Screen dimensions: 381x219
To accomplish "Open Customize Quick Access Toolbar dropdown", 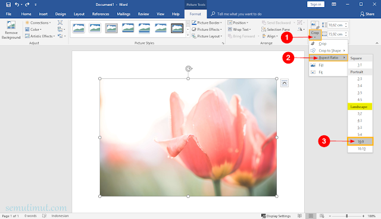I will [x=36, y=5].
